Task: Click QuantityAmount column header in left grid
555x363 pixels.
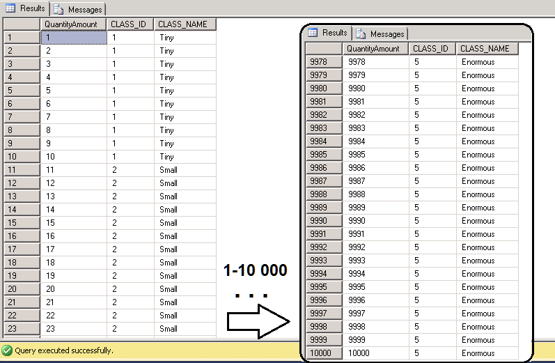Action: (x=73, y=24)
